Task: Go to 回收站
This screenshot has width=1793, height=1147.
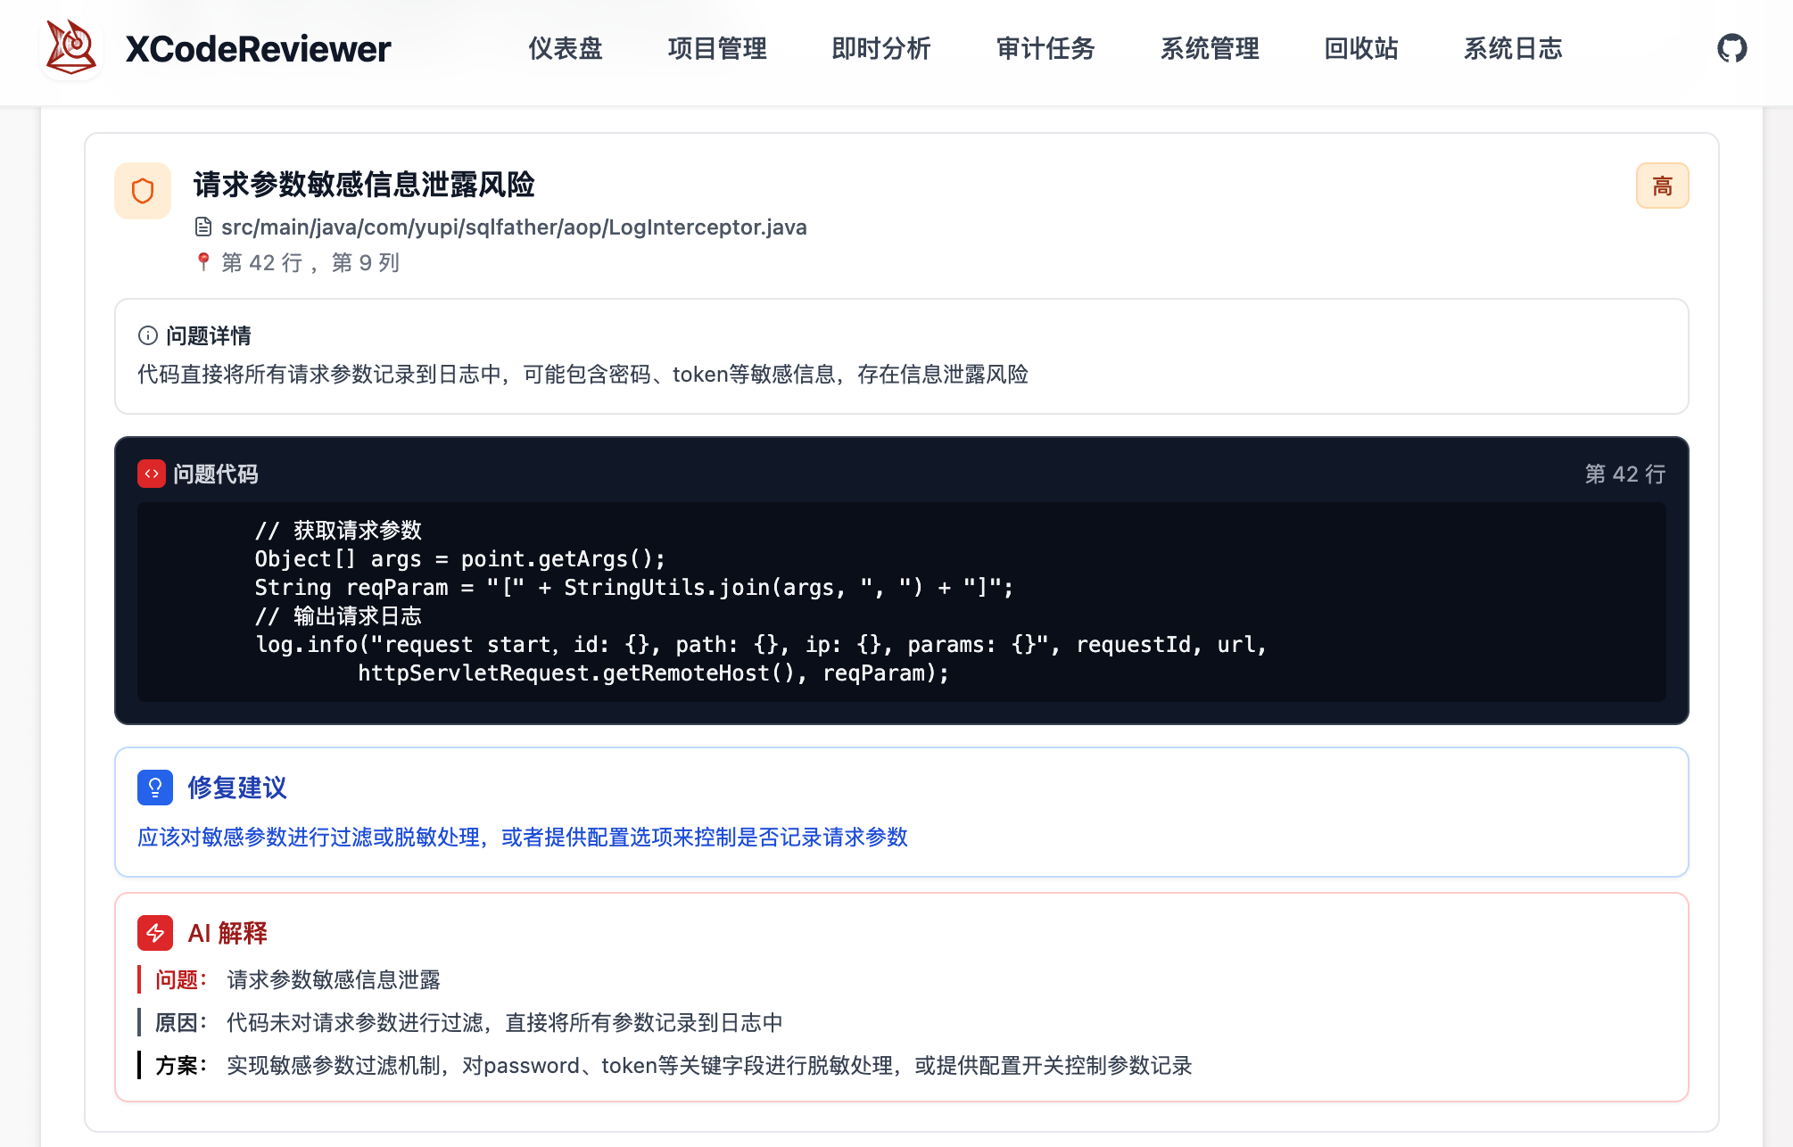Action: [1359, 49]
